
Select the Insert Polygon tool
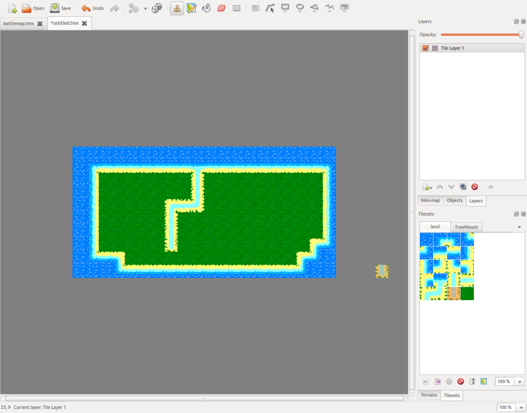tap(314, 8)
